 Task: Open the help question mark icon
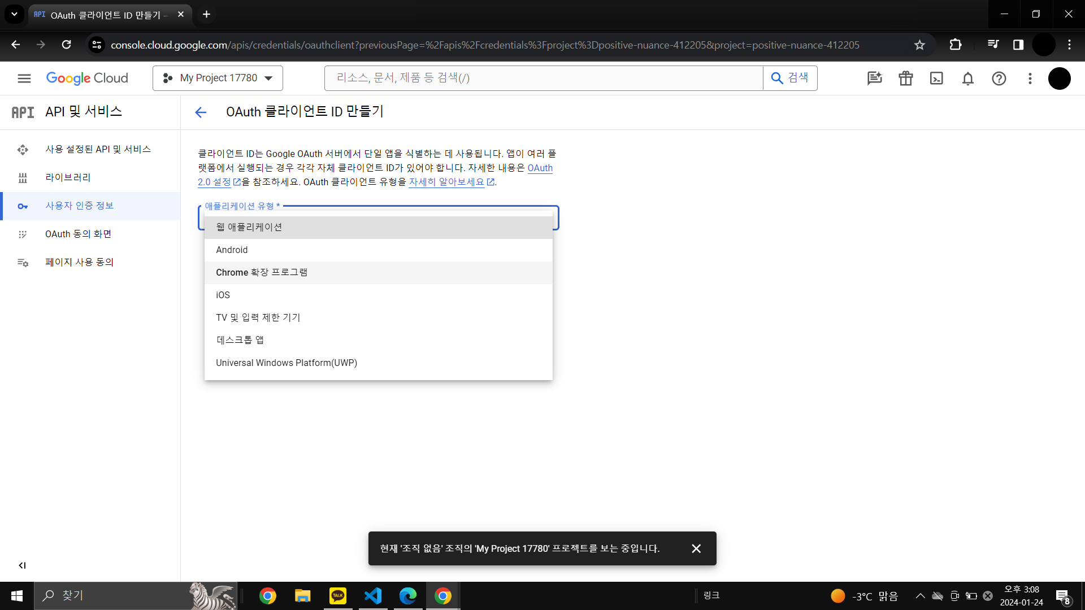pos(999,79)
